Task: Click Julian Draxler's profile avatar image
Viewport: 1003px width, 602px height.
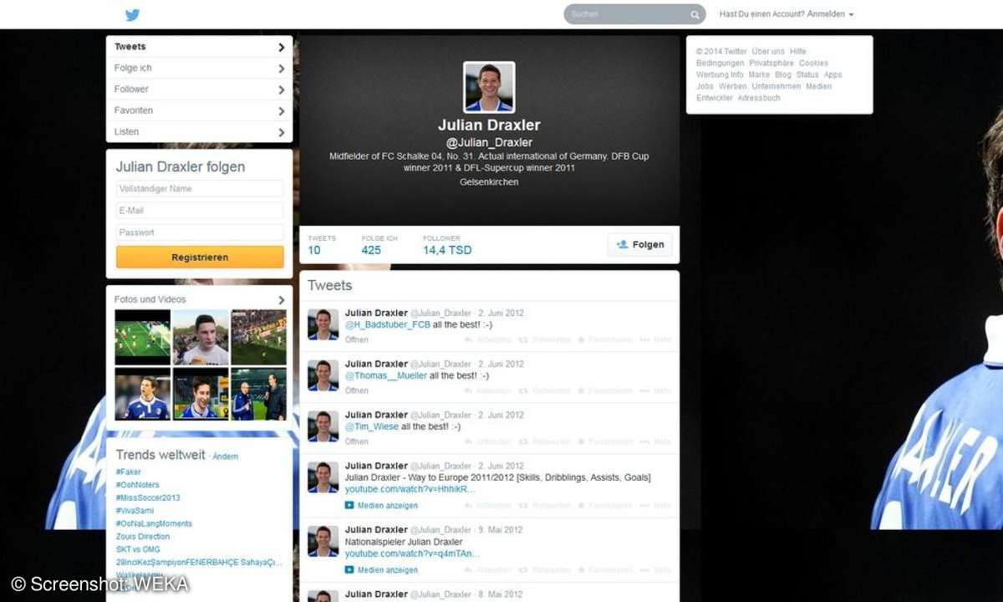Action: [489, 86]
